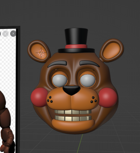Select the upper teeth row
Image resolution: width=140 pixels, height=153 pixels.
tap(73, 112)
